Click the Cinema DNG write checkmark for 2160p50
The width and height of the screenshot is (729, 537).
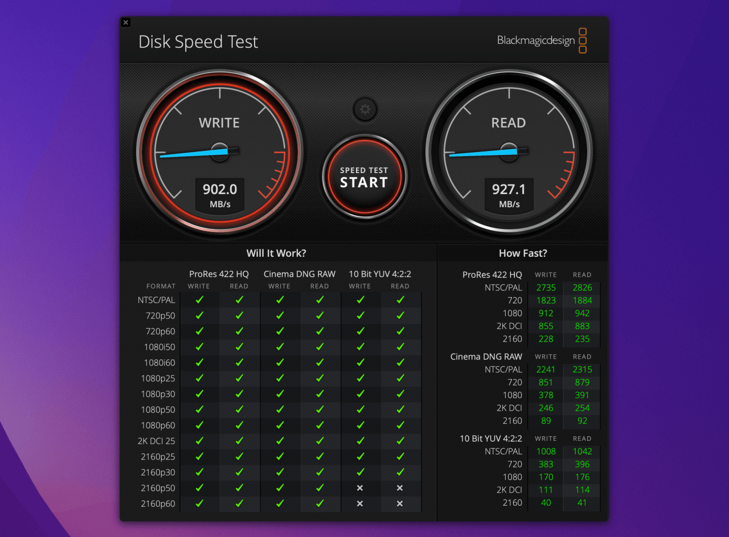(x=280, y=488)
